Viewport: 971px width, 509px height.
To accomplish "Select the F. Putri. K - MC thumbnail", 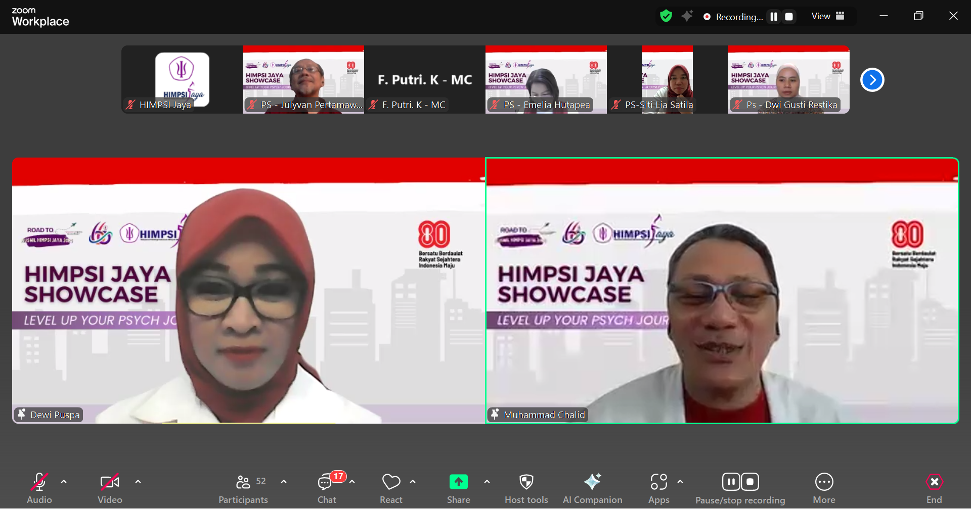I will point(425,79).
